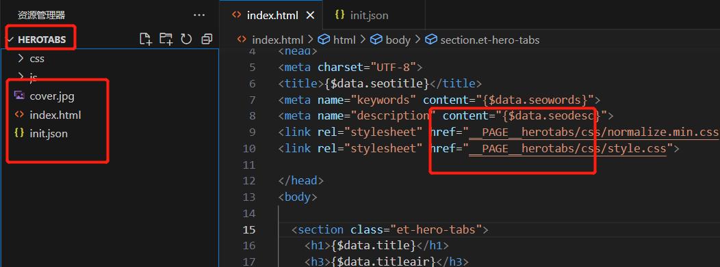
Task: Close the index.html editor tab
Action: [310, 15]
